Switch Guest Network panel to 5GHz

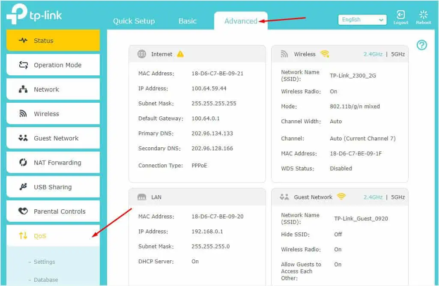[x=397, y=197]
